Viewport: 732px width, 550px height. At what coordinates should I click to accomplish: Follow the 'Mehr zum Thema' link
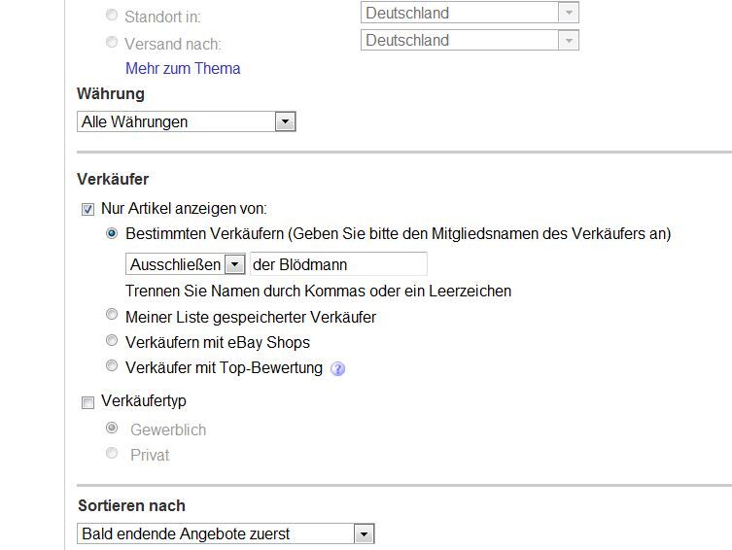[x=183, y=68]
